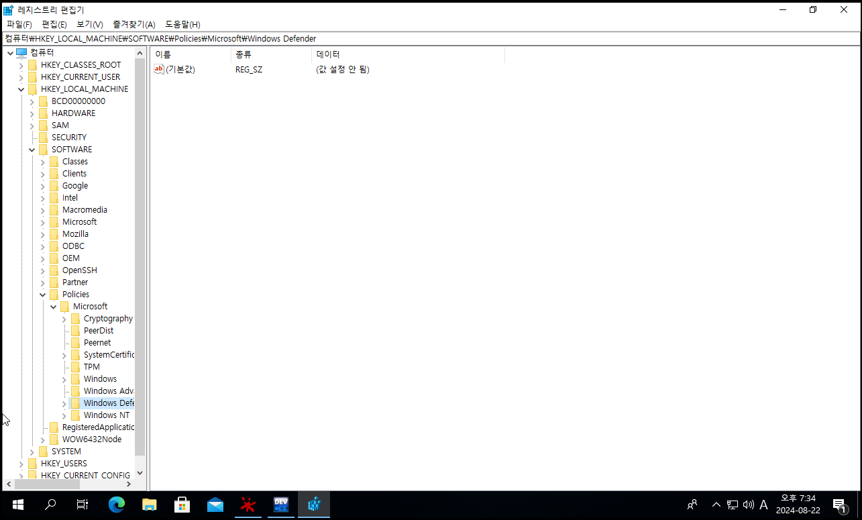Launch Microsoft Edge from the taskbar

[x=117, y=505]
